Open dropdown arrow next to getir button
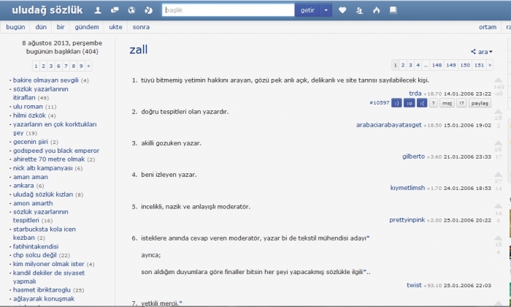This screenshot has height=307, width=511. (x=326, y=10)
